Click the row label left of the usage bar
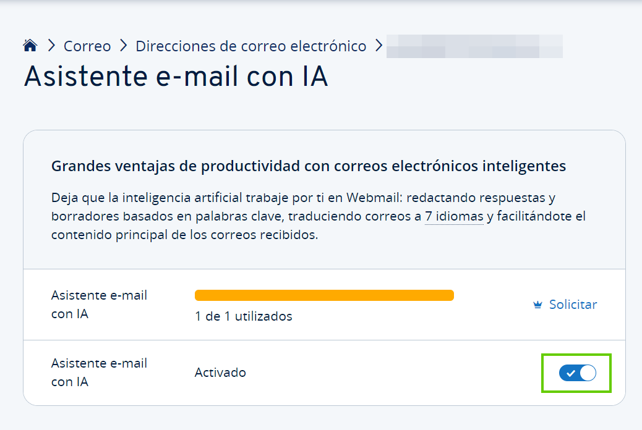The image size is (642, 430). pos(99,305)
